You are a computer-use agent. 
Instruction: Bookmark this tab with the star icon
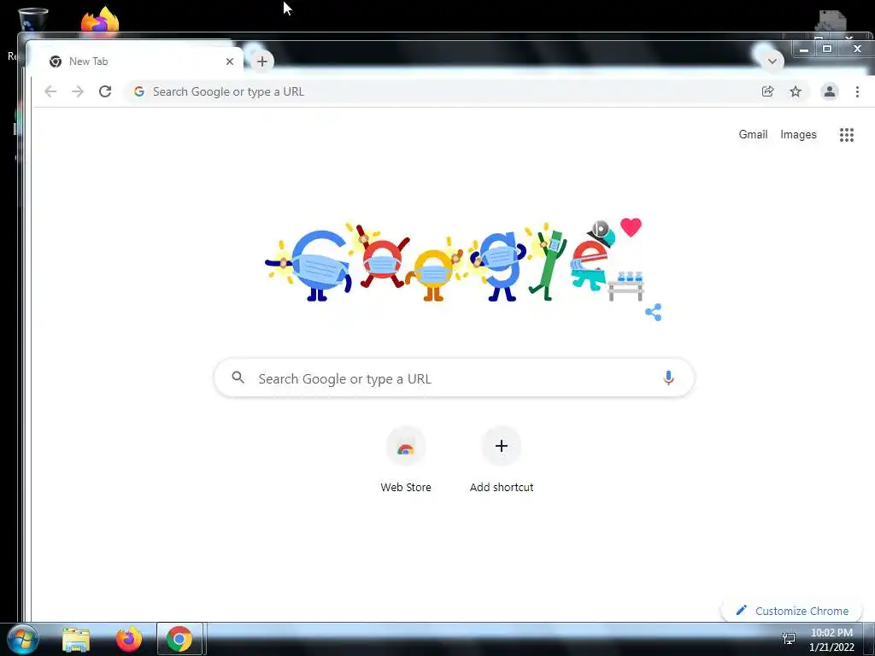(x=796, y=91)
